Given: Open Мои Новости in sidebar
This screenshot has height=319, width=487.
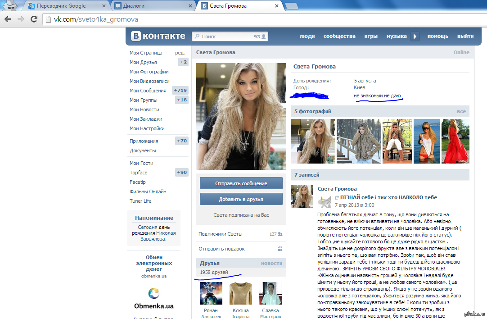Looking at the screenshot, I should 144,110.
